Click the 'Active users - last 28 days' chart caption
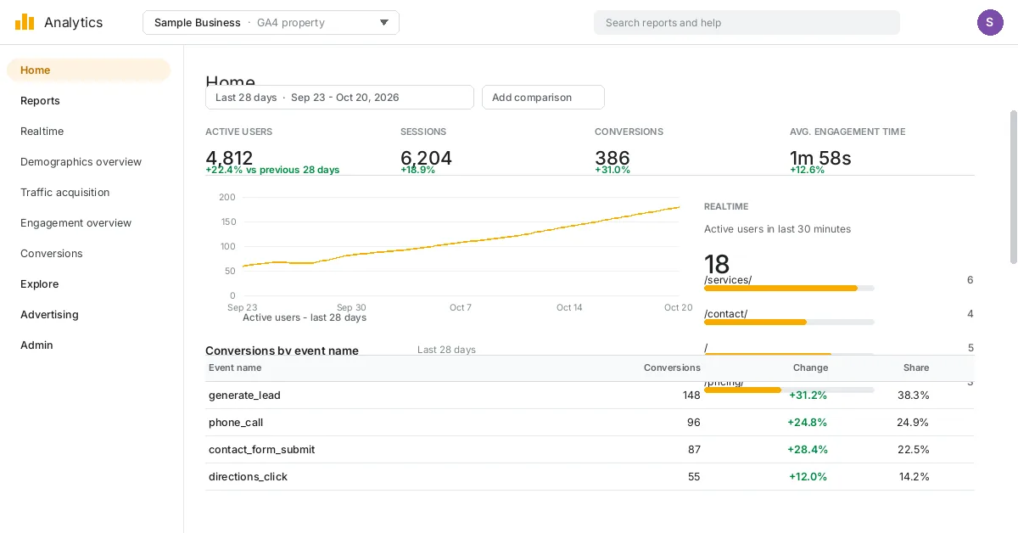The height and width of the screenshot is (533, 1018). pos(305,317)
